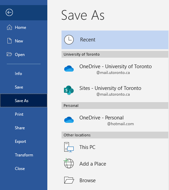
Task: Click the SharePoint Sites icon
Action: 69,90
